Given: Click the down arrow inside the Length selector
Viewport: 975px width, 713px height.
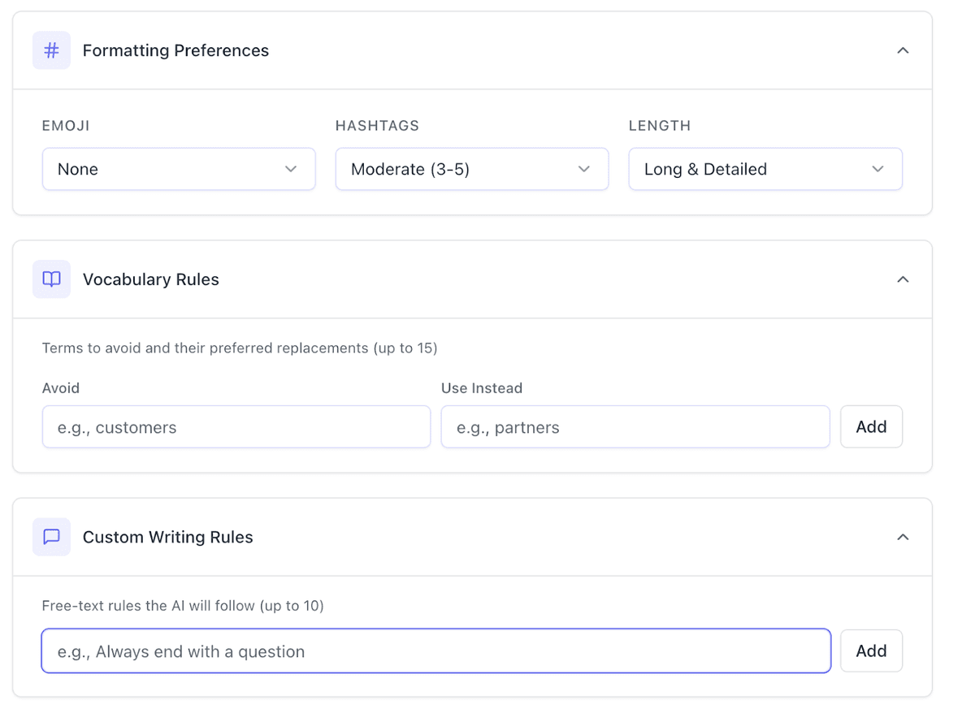Looking at the screenshot, I should (x=877, y=169).
